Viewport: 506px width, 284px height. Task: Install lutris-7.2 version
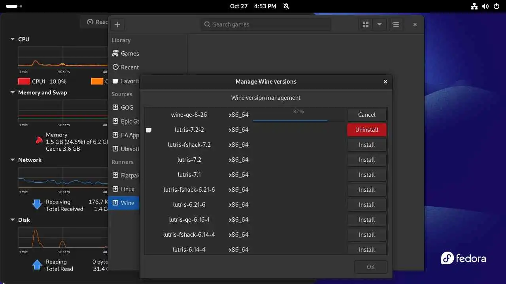[367, 160]
